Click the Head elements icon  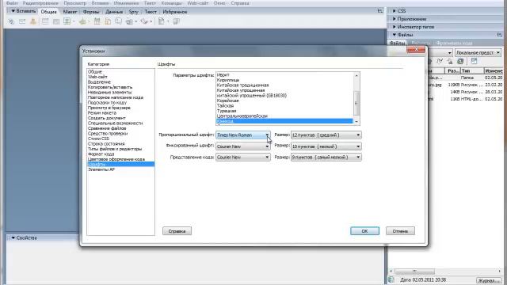[x=129, y=21]
